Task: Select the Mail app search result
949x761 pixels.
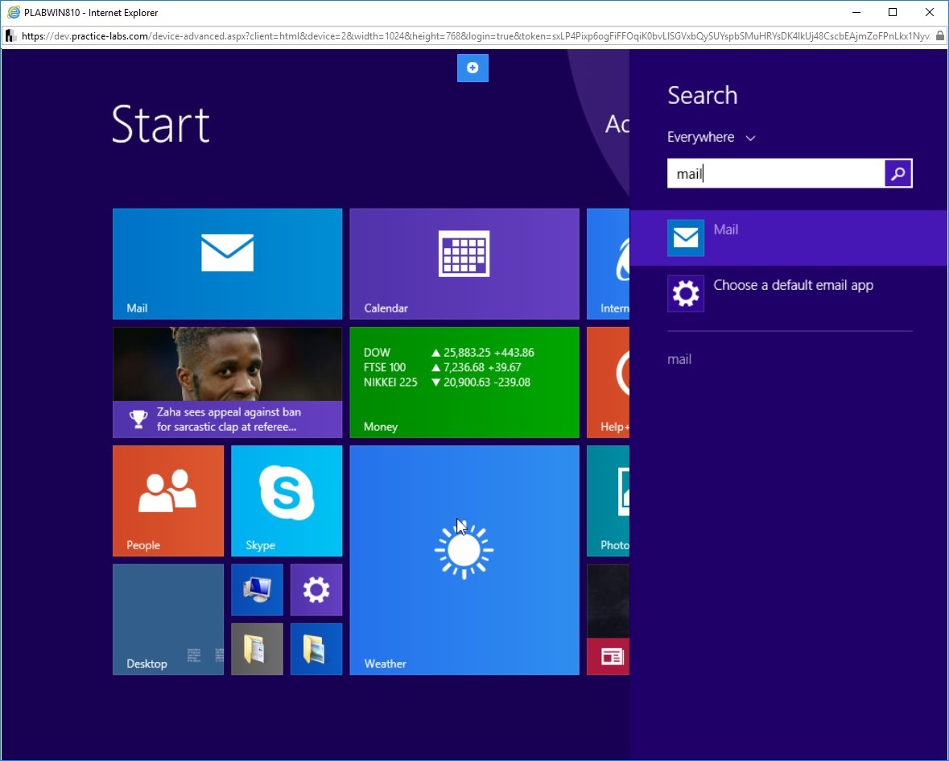Action: (x=789, y=238)
